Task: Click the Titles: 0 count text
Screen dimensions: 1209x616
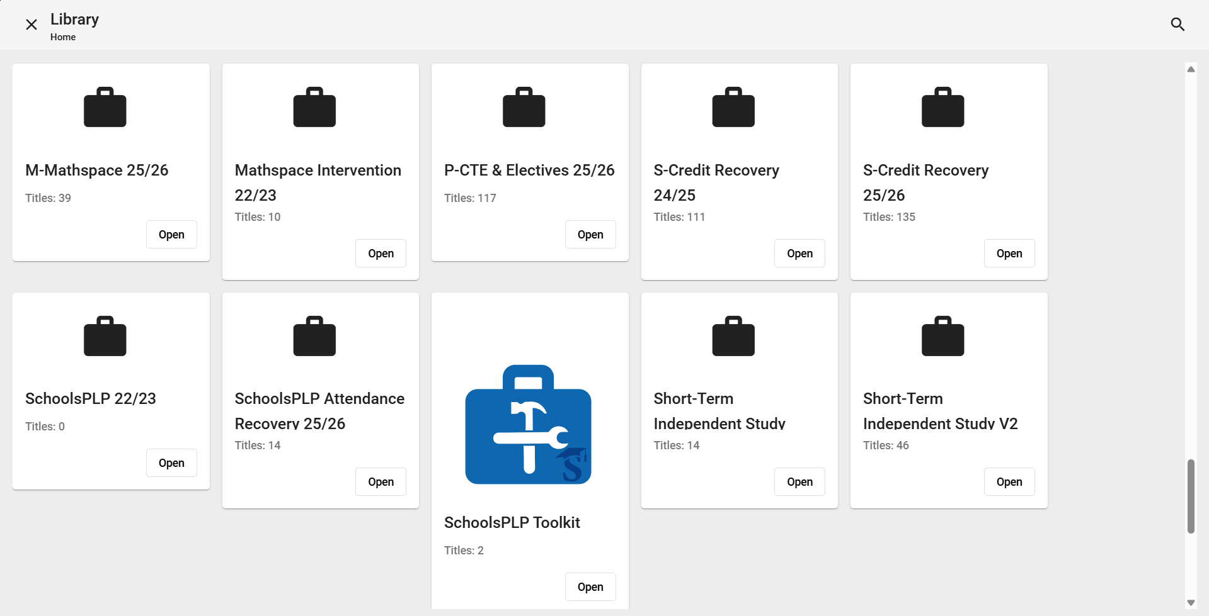Action: [x=45, y=427]
